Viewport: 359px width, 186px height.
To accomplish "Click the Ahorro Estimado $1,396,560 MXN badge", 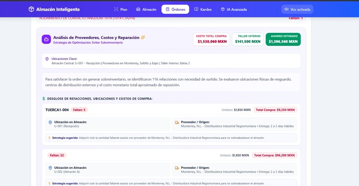I will [x=283, y=39].
